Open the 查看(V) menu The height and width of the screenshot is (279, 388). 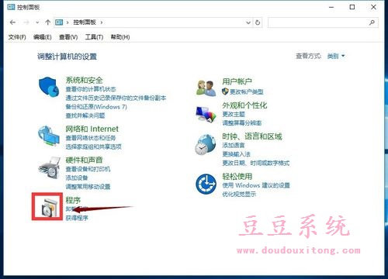[x=68, y=37]
